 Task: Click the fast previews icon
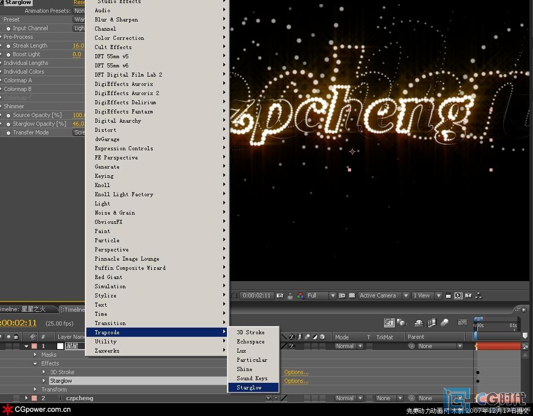458,296
